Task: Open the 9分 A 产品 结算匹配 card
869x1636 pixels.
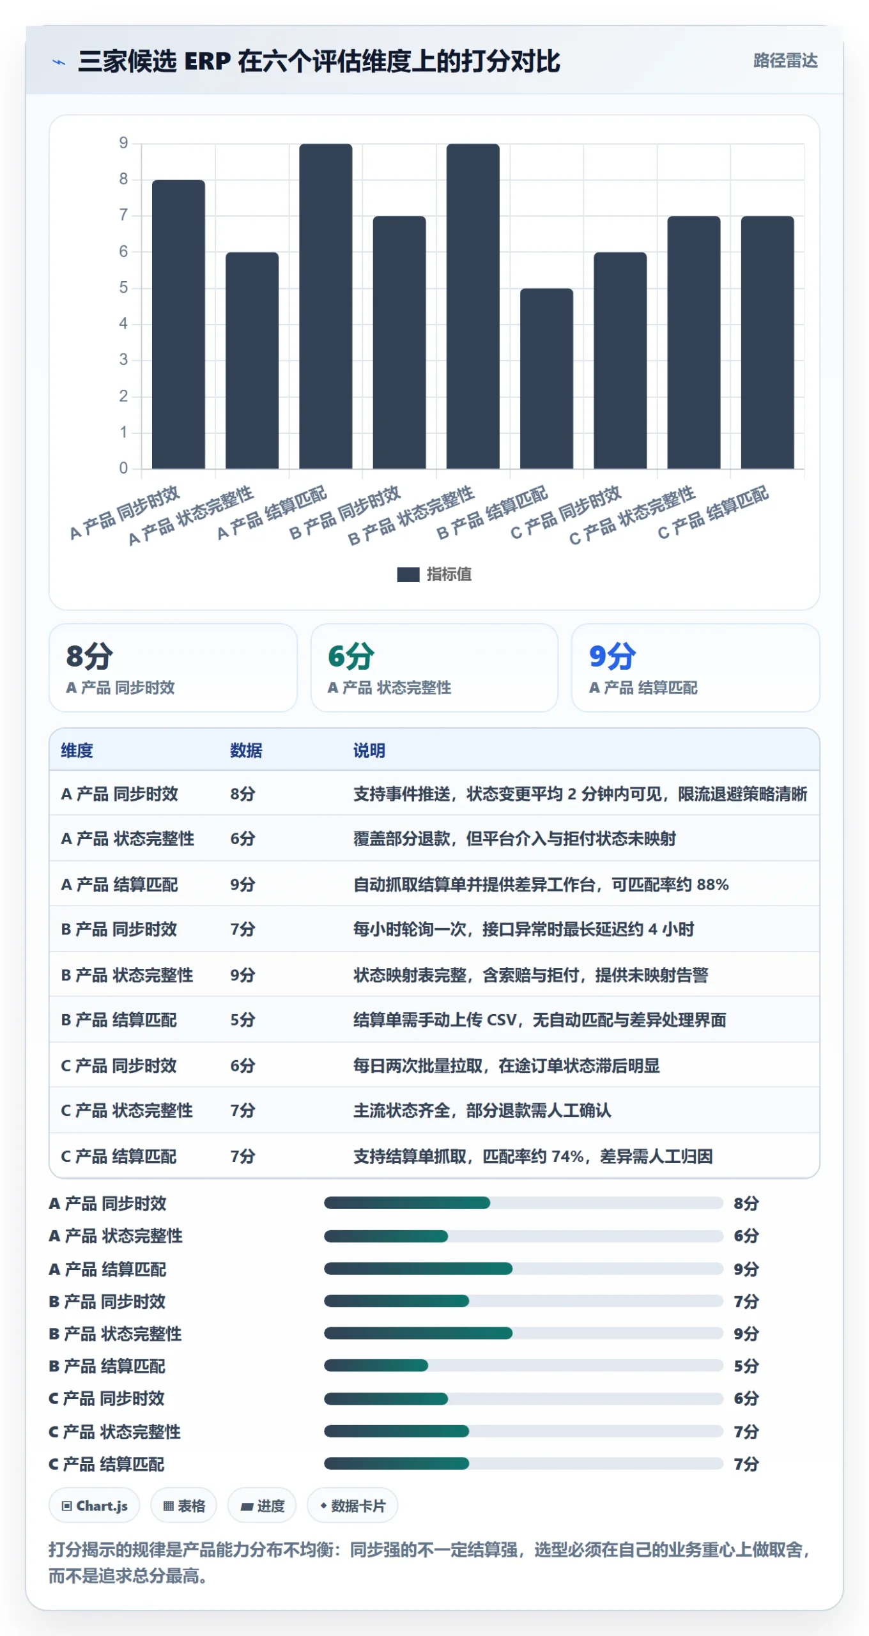Action: click(x=695, y=667)
